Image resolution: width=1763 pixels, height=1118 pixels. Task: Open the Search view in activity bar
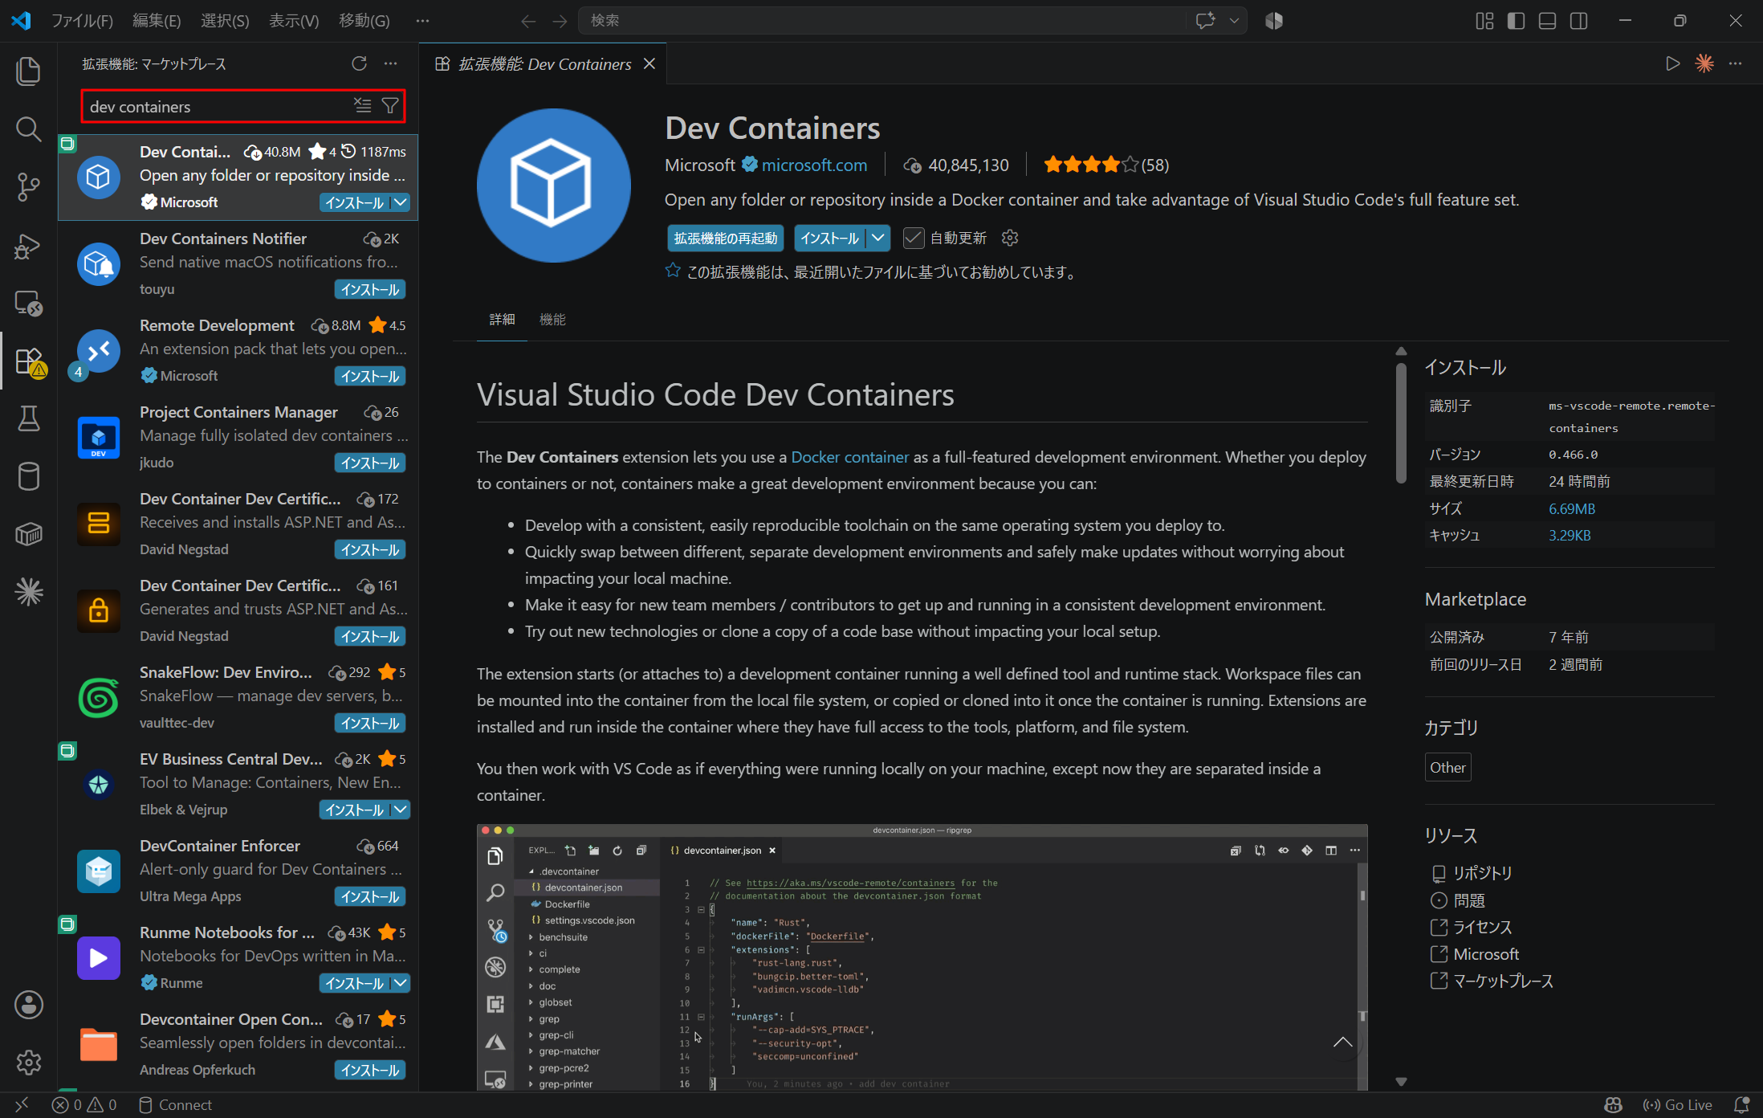click(29, 129)
